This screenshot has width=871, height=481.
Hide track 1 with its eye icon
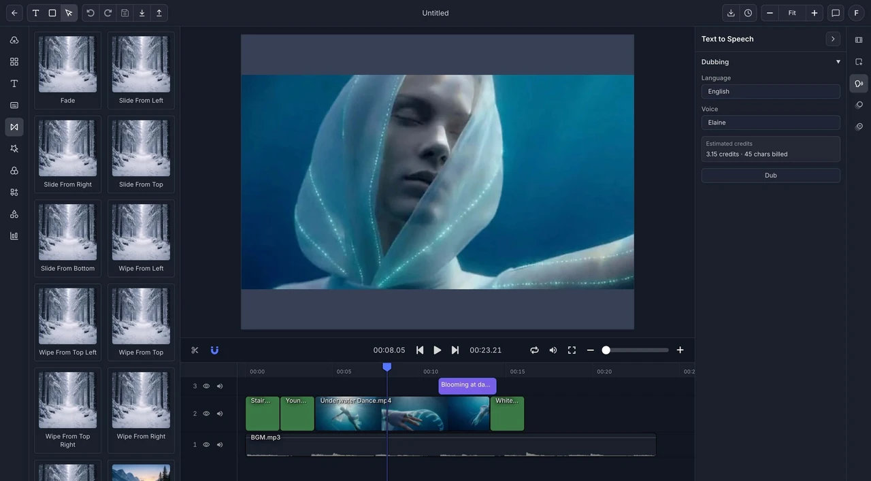(x=206, y=445)
